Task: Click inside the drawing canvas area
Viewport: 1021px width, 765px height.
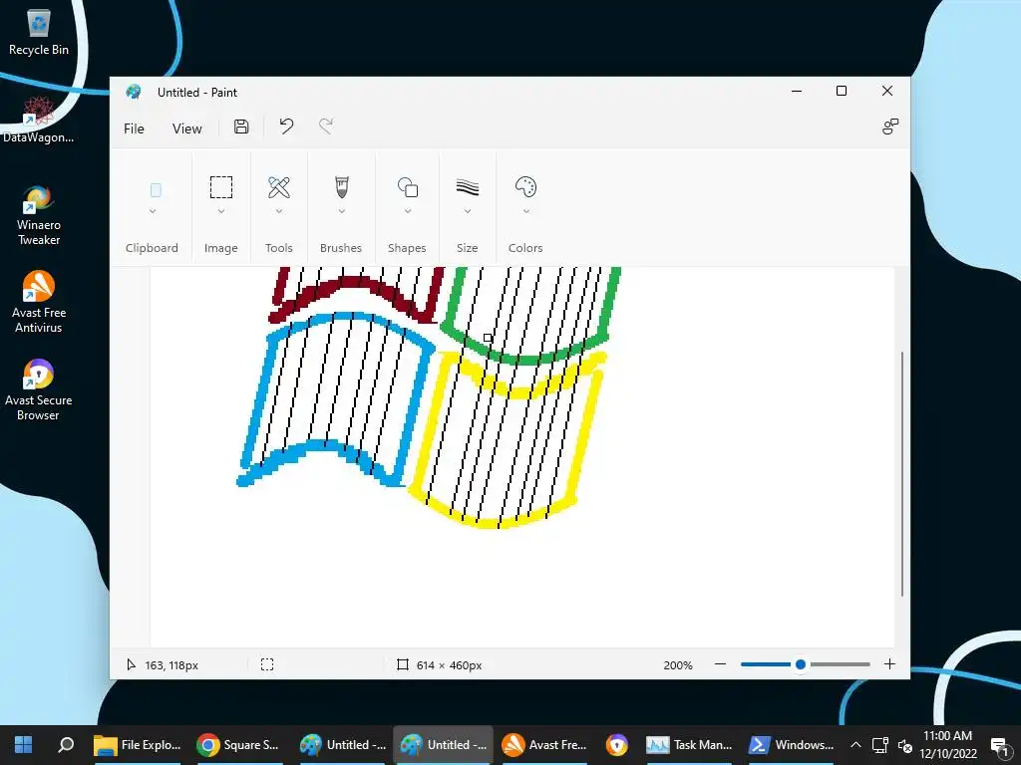Action: pos(521,456)
